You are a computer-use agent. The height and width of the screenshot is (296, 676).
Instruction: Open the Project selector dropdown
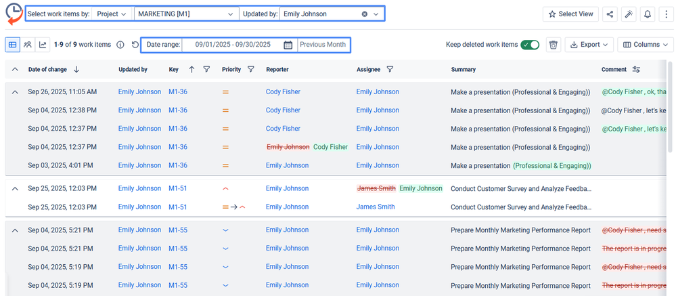(112, 14)
